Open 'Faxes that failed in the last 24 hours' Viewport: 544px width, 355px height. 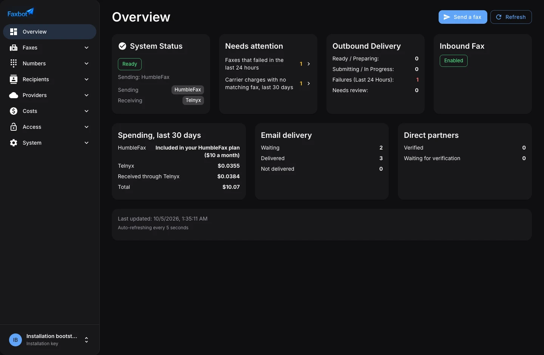click(268, 64)
